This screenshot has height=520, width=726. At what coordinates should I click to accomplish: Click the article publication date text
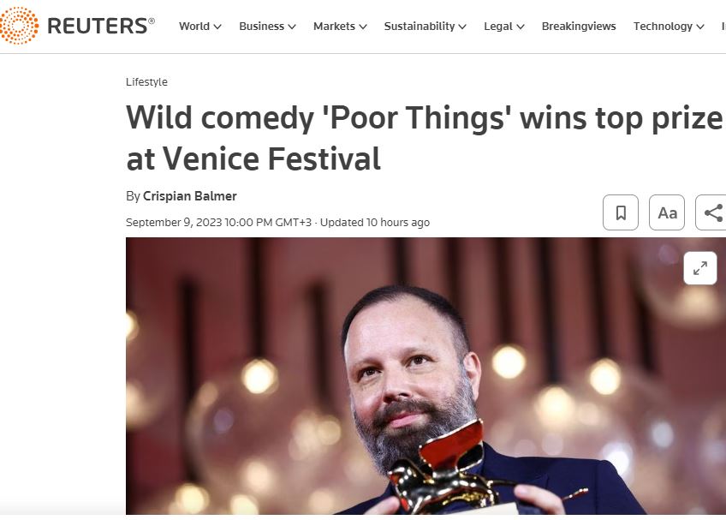tap(218, 223)
